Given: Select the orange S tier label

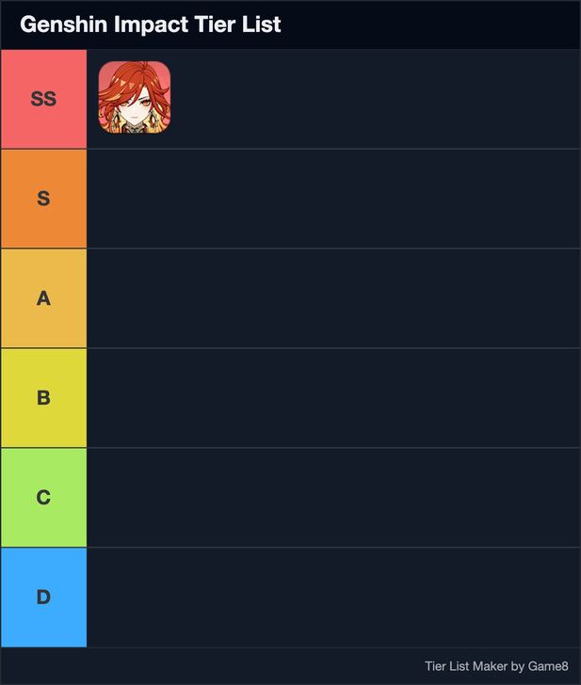Looking at the screenshot, I should (x=43, y=199).
